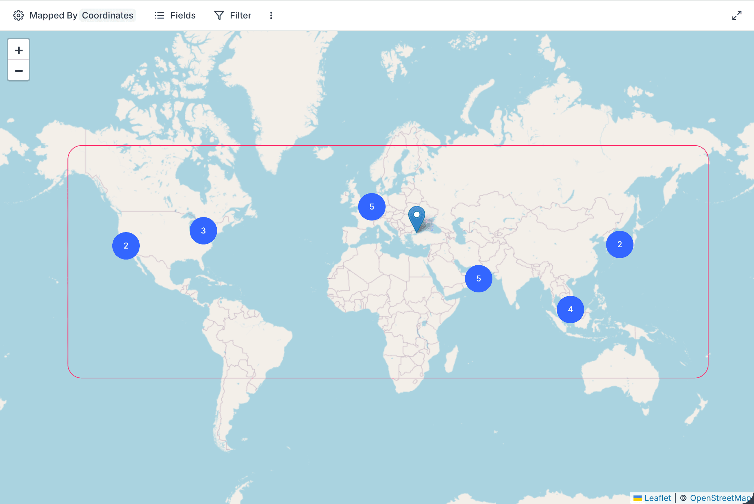The height and width of the screenshot is (504, 754).
Task: Click the Mapped By label
Action: point(53,15)
